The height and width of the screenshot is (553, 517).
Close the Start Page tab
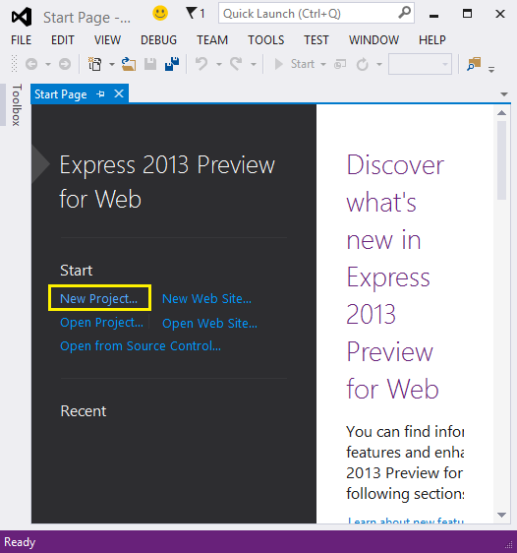[x=119, y=93]
